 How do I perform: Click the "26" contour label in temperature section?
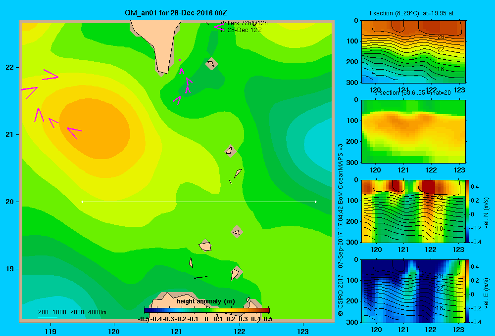coord(441,37)
